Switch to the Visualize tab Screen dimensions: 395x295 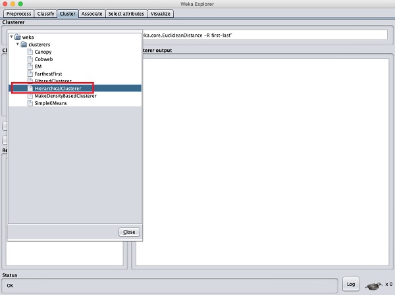click(161, 14)
